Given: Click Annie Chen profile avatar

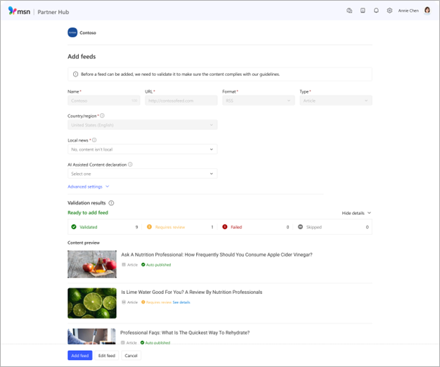Looking at the screenshot, I should click(427, 11).
